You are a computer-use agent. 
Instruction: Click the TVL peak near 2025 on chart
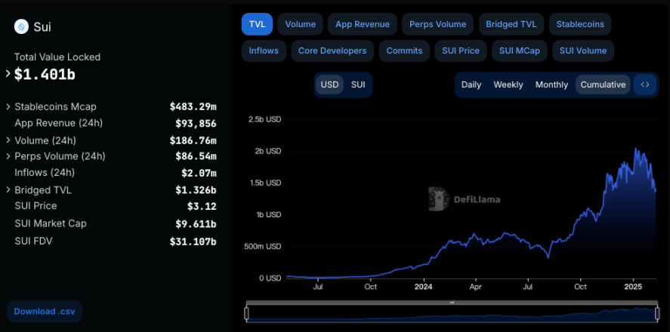pyautogui.click(x=637, y=149)
